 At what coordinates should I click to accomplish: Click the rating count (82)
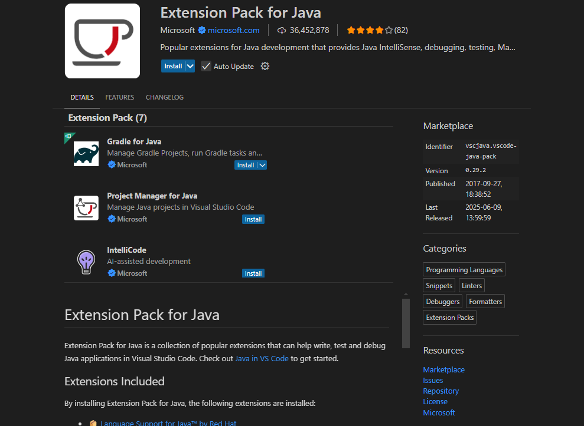(401, 31)
